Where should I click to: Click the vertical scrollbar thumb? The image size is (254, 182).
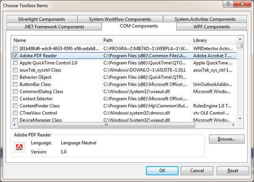[x=240, y=45]
